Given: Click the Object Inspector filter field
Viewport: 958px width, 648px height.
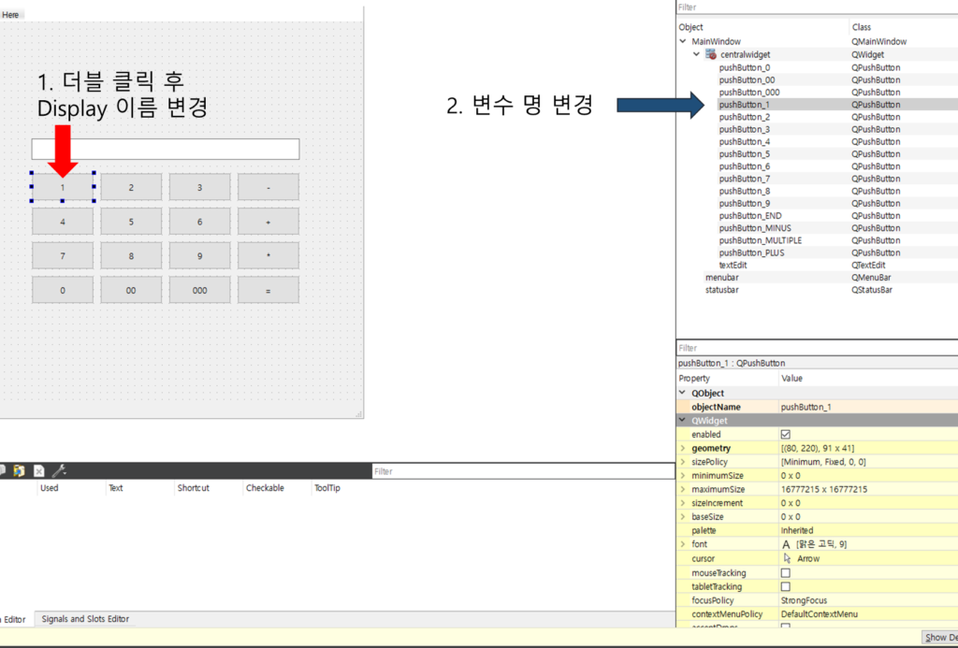Looking at the screenshot, I should [814, 7].
